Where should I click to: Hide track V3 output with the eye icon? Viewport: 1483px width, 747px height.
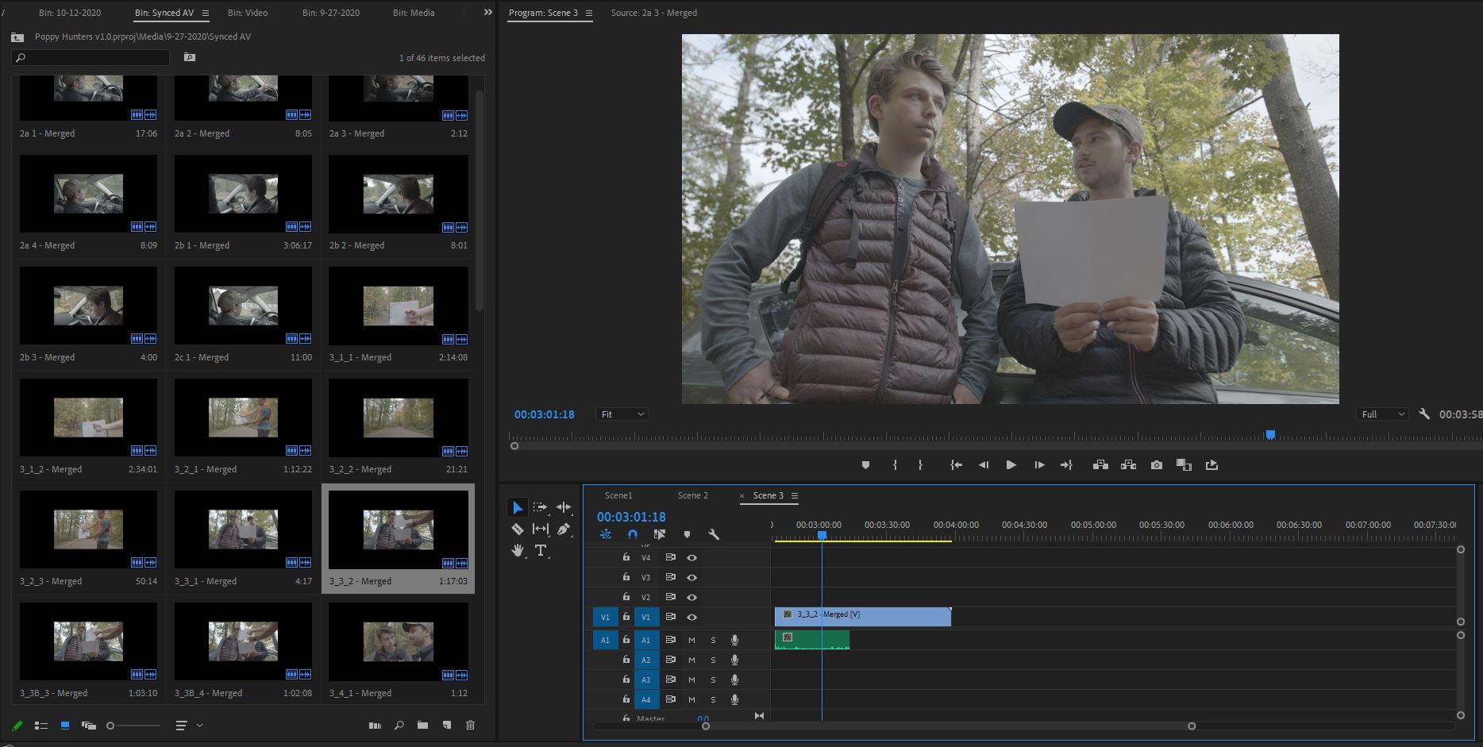coord(692,577)
